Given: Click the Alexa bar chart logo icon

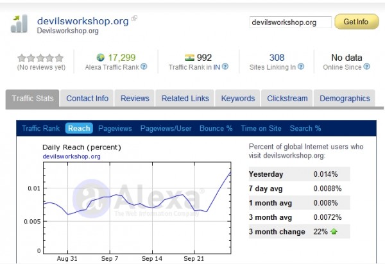Looking at the screenshot, I should (x=19, y=24).
